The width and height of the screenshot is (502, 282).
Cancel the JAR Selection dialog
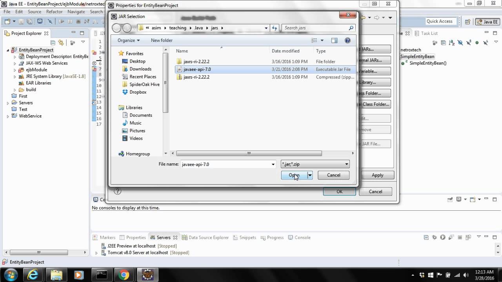pos(333,175)
